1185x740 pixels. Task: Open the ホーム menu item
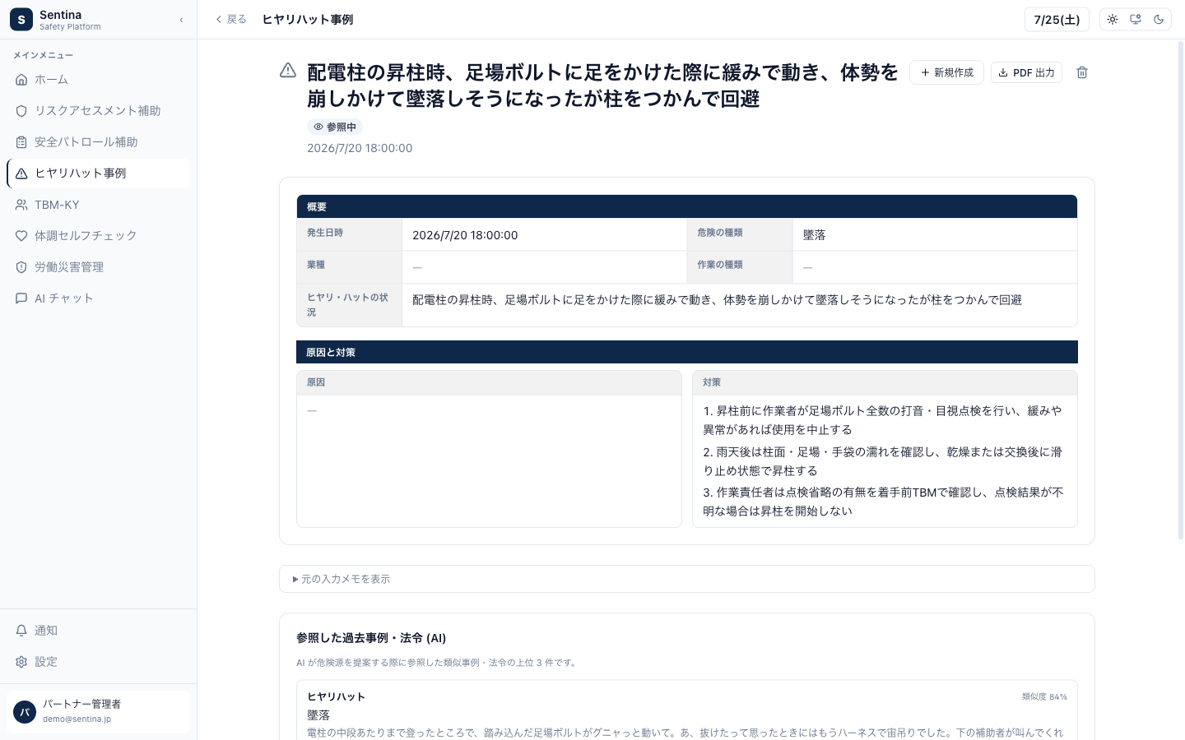98,80
